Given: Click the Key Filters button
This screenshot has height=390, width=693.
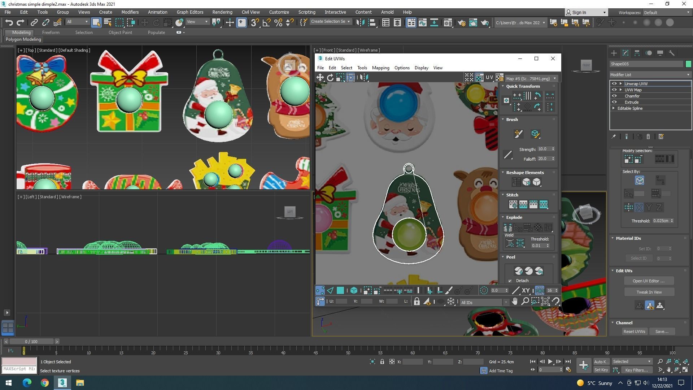Looking at the screenshot, I should [636, 370].
